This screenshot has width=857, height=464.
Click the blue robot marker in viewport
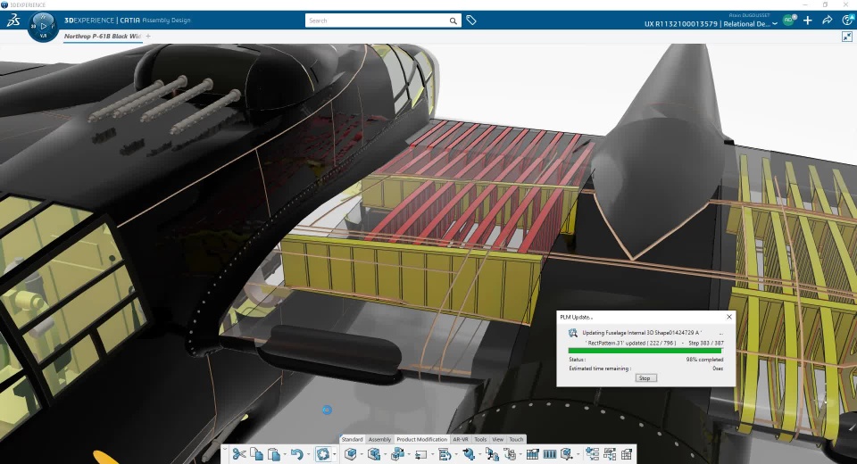(x=327, y=410)
